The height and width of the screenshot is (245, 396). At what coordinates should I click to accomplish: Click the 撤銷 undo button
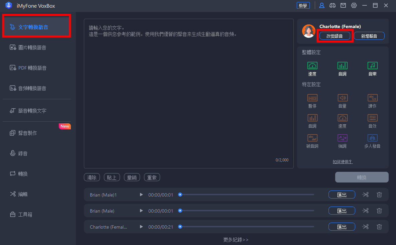132,177
